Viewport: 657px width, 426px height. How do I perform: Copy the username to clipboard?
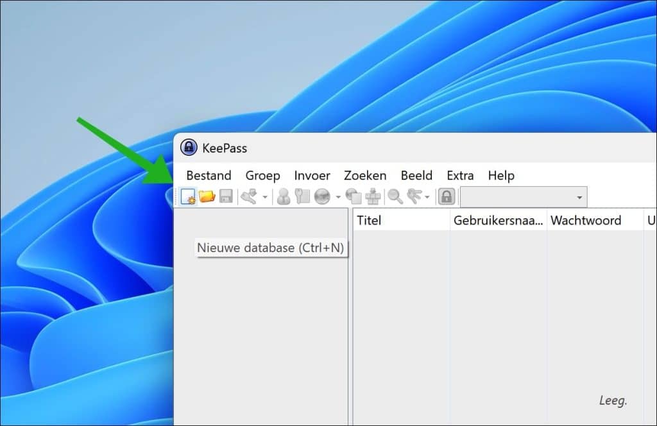pos(284,196)
